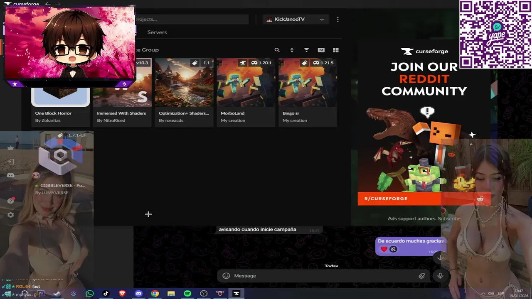Click the Message input field in chat
The image size is (532, 299).
(324, 276)
